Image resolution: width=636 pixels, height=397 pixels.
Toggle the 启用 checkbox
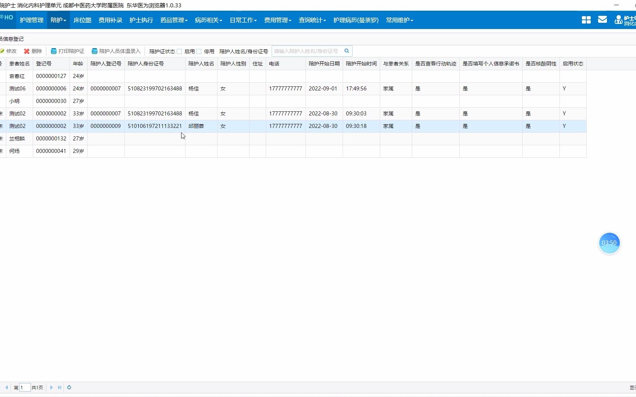[x=179, y=51]
